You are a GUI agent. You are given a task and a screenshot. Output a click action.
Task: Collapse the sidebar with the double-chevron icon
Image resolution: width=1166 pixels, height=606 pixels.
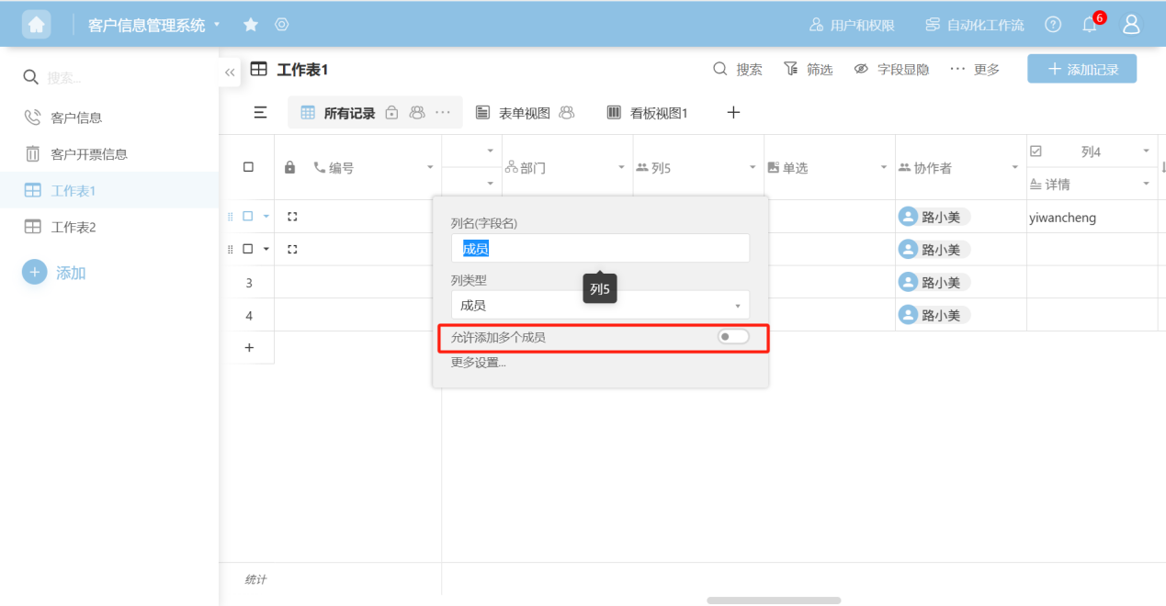[230, 72]
